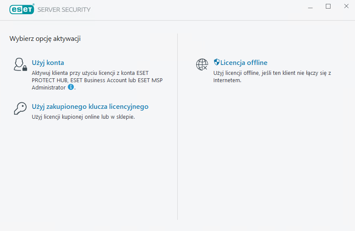Click the text Użyj licencji kupionej online
This screenshot has height=231, width=355.
click(x=83, y=117)
